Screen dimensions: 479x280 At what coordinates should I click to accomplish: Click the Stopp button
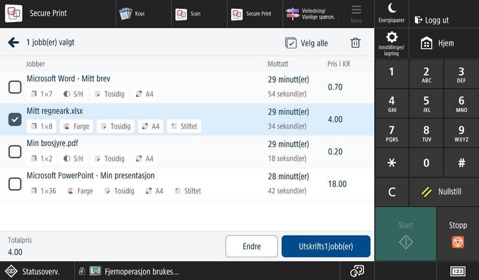(457, 234)
